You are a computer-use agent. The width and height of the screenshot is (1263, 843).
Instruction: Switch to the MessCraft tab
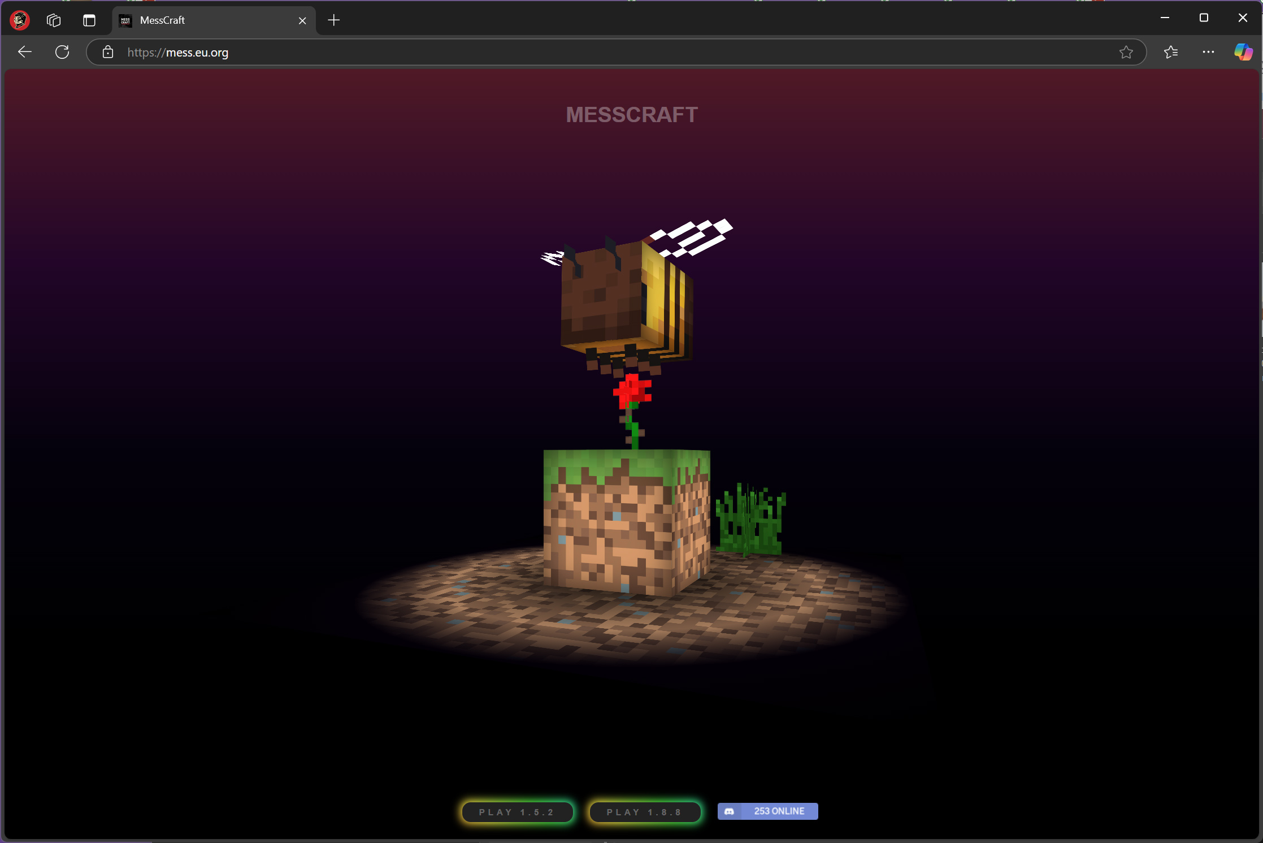pyautogui.click(x=214, y=20)
